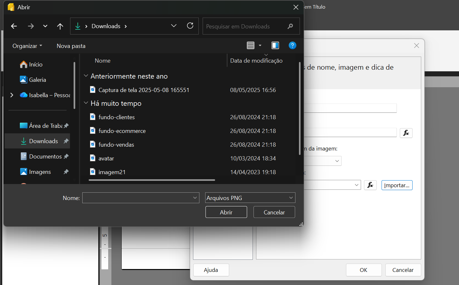Click Nova pasta in the toolbar
Viewport: 459px width, 285px height.
(71, 46)
